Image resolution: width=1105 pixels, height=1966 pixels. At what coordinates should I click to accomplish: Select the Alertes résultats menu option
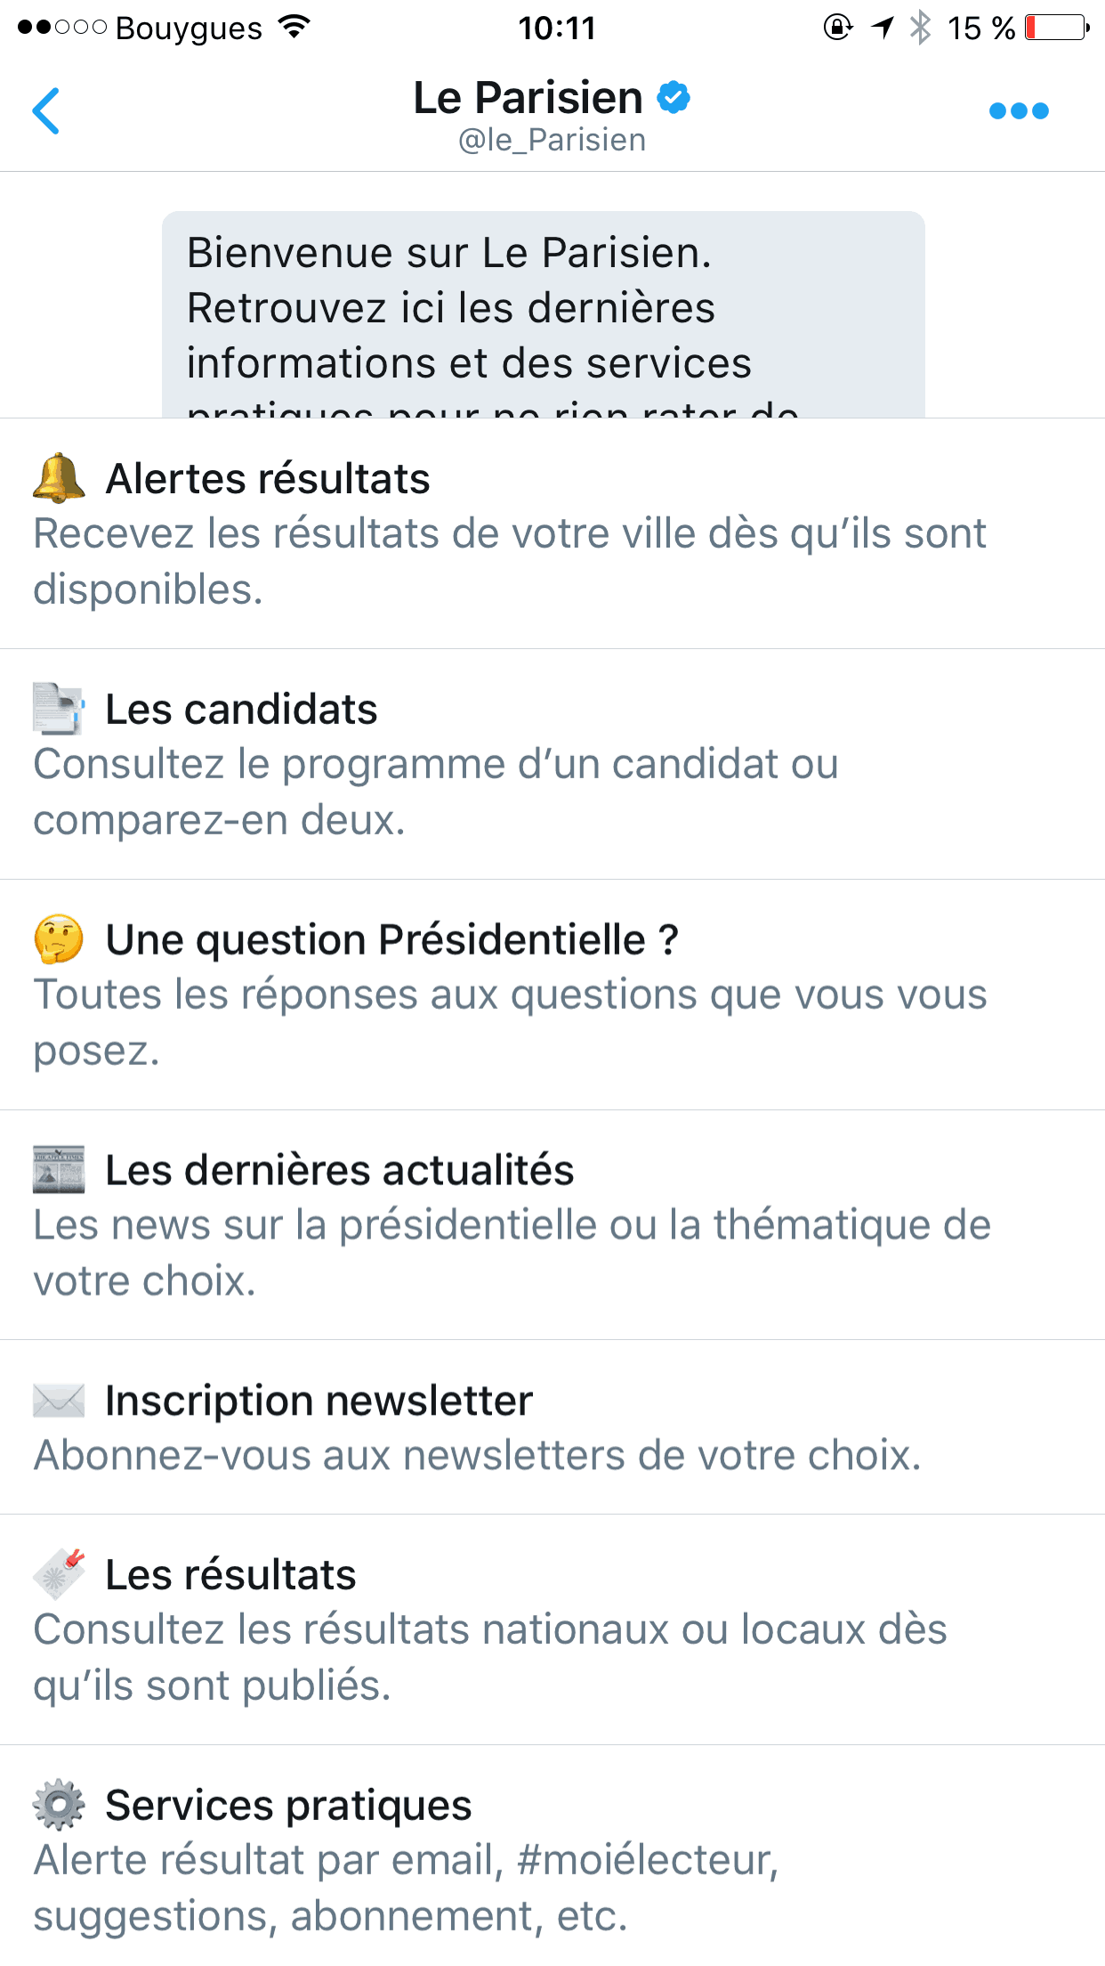point(552,534)
